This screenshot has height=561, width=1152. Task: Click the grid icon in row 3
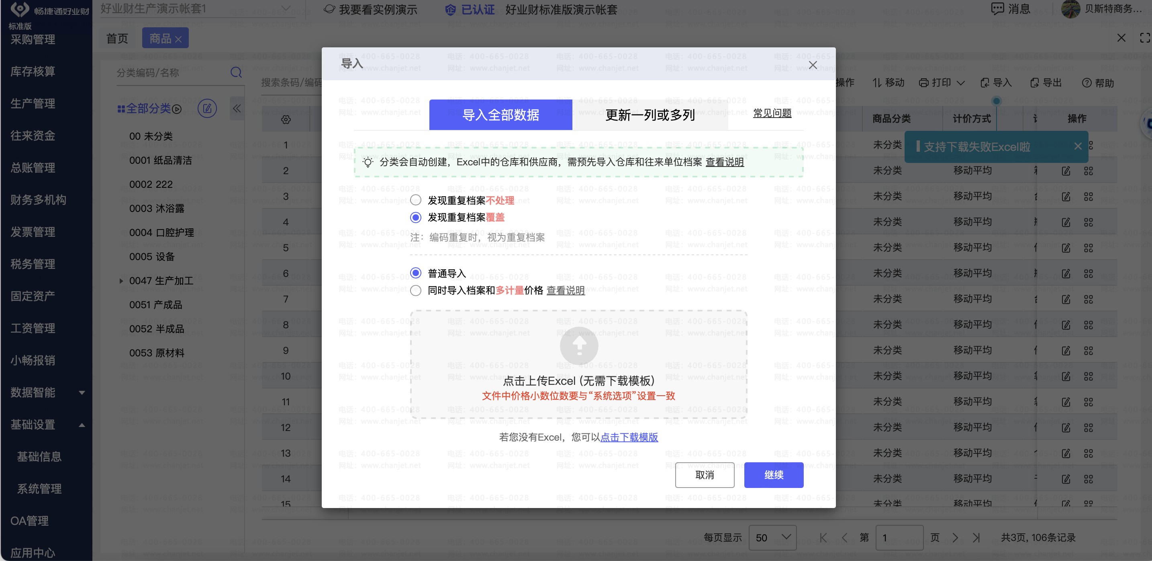1089,197
